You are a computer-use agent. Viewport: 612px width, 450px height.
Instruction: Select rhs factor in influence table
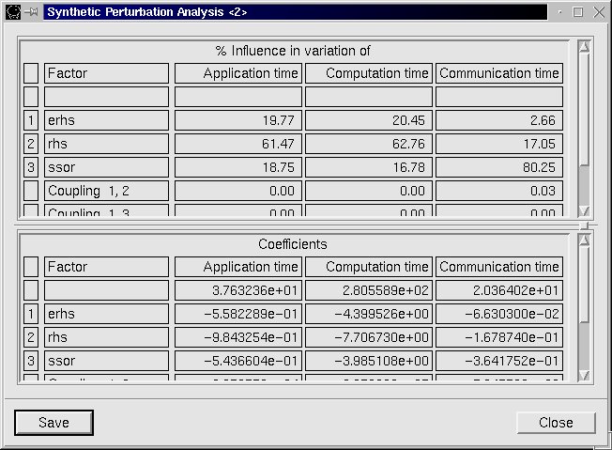click(x=107, y=144)
